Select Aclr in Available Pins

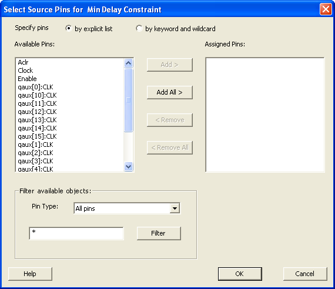[70, 62]
